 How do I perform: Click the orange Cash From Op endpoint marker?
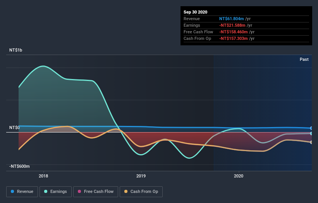coord(311,142)
